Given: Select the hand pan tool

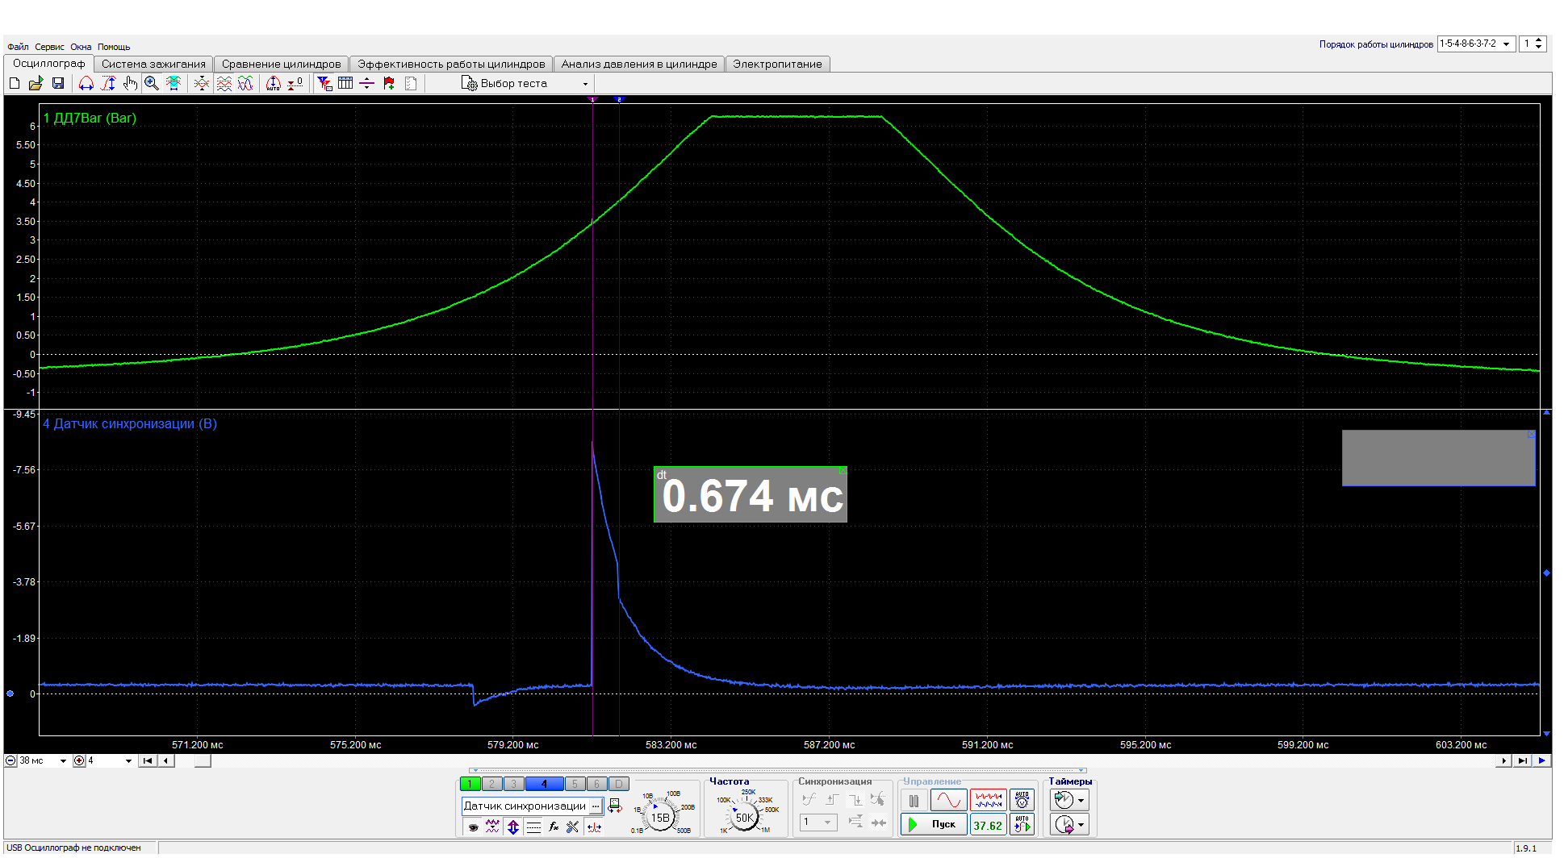Looking at the screenshot, I should click(x=130, y=83).
